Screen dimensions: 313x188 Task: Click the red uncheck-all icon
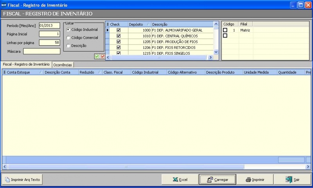pos(103,57)
